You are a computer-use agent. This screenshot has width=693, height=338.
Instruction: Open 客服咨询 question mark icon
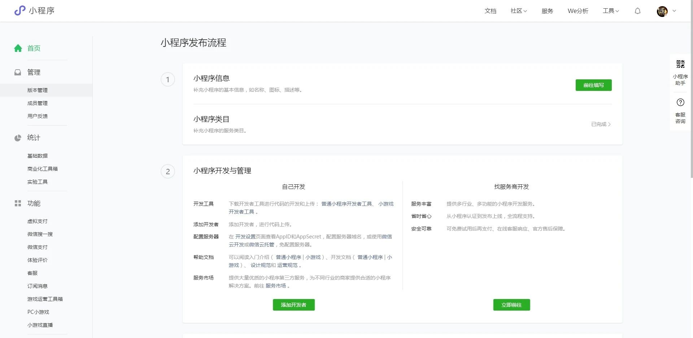(680, 102)
